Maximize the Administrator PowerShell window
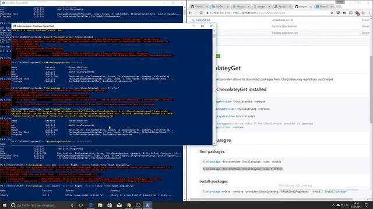The width and height of the screenshot is (373, 209). click(202, 26)
